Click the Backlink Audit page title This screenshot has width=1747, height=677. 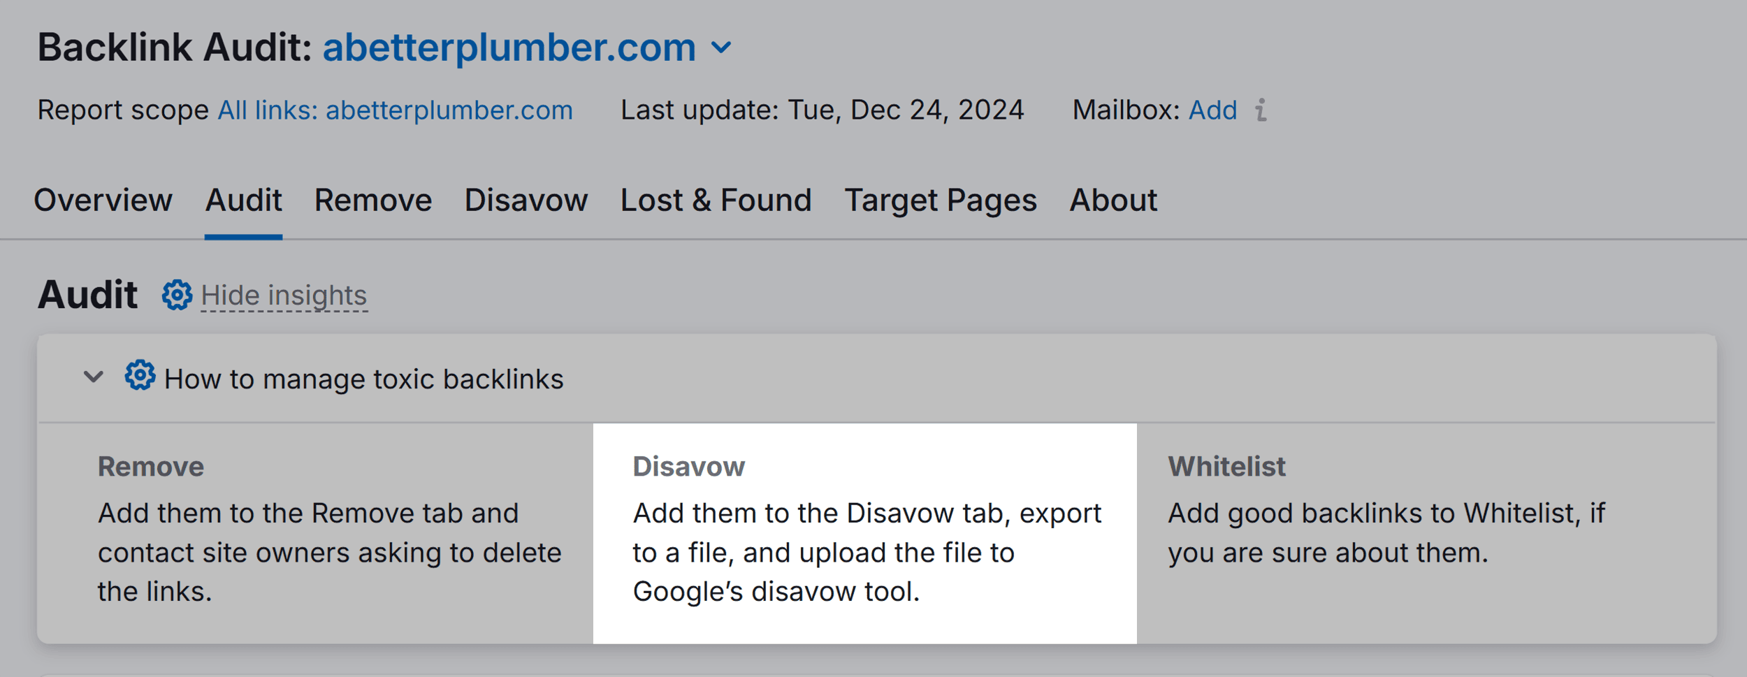[173, 48]
